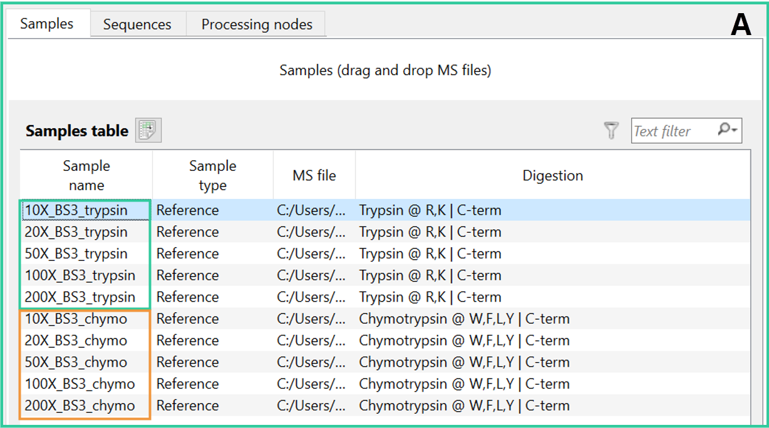Click the funnel filter icon
This screenshot has width=769, height=428.
(611, 130)
